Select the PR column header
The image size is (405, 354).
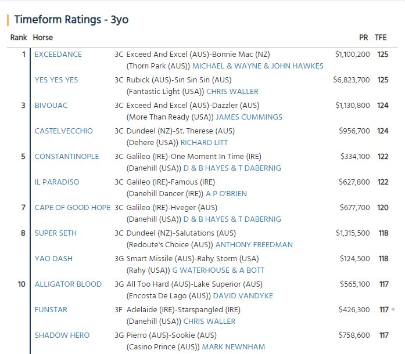pos(363,38)
